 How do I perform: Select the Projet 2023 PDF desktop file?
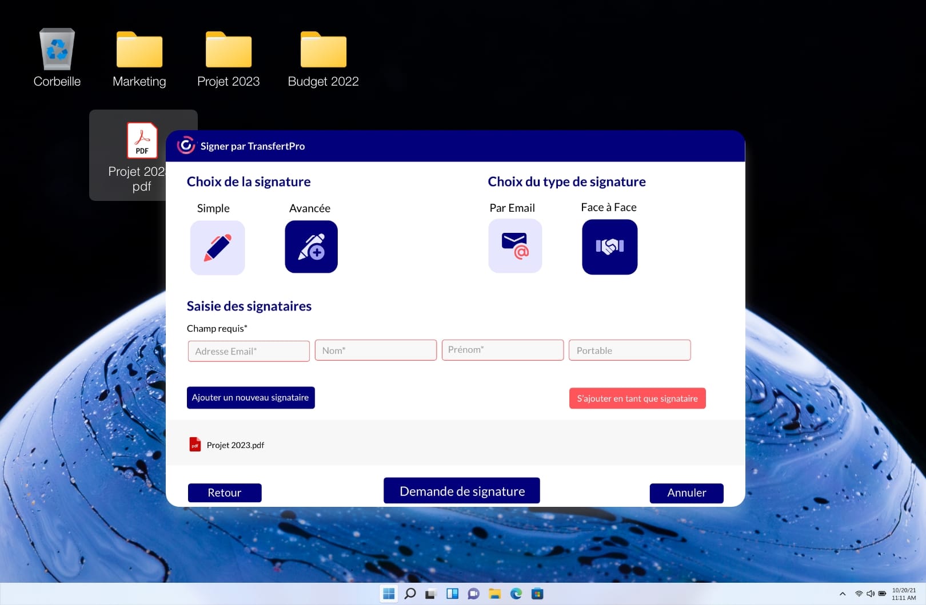click(x=142, y=140)
